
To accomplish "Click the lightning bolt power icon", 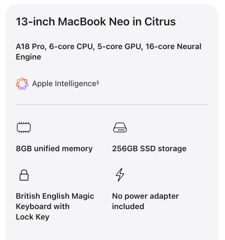I will click(120, 175).
